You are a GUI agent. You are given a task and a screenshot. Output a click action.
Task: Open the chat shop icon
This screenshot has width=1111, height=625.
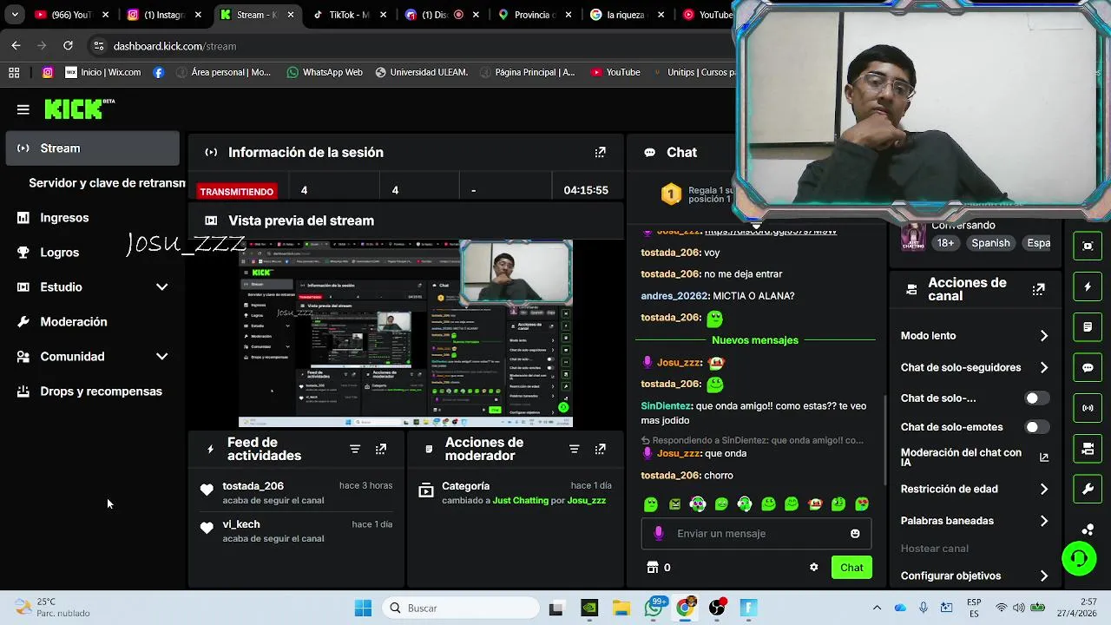click(x=653, y=568)
